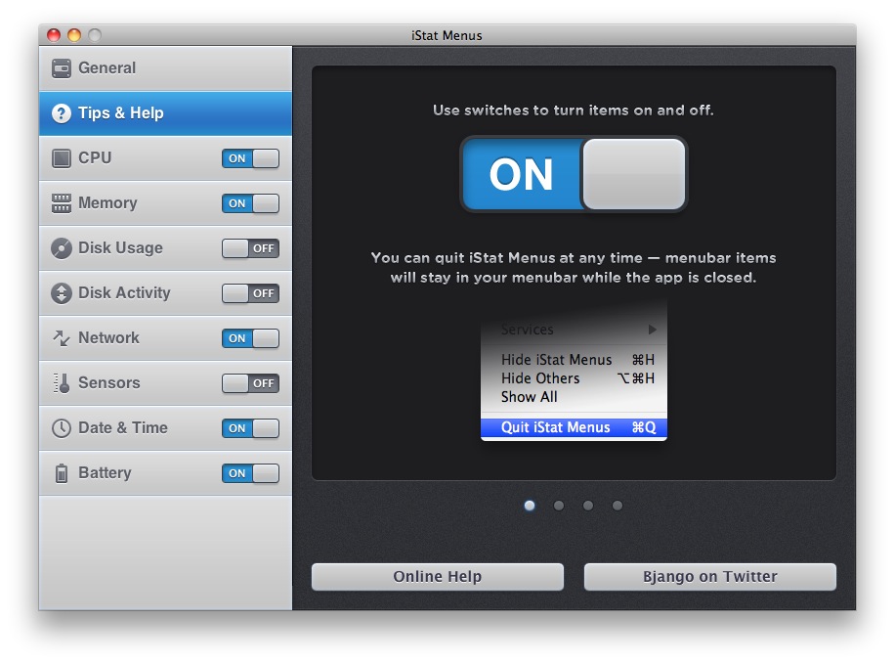The width and height of the screenshot is (895, 664).
Task: Select the Battery section label
Action: click(x=105, y=472)
